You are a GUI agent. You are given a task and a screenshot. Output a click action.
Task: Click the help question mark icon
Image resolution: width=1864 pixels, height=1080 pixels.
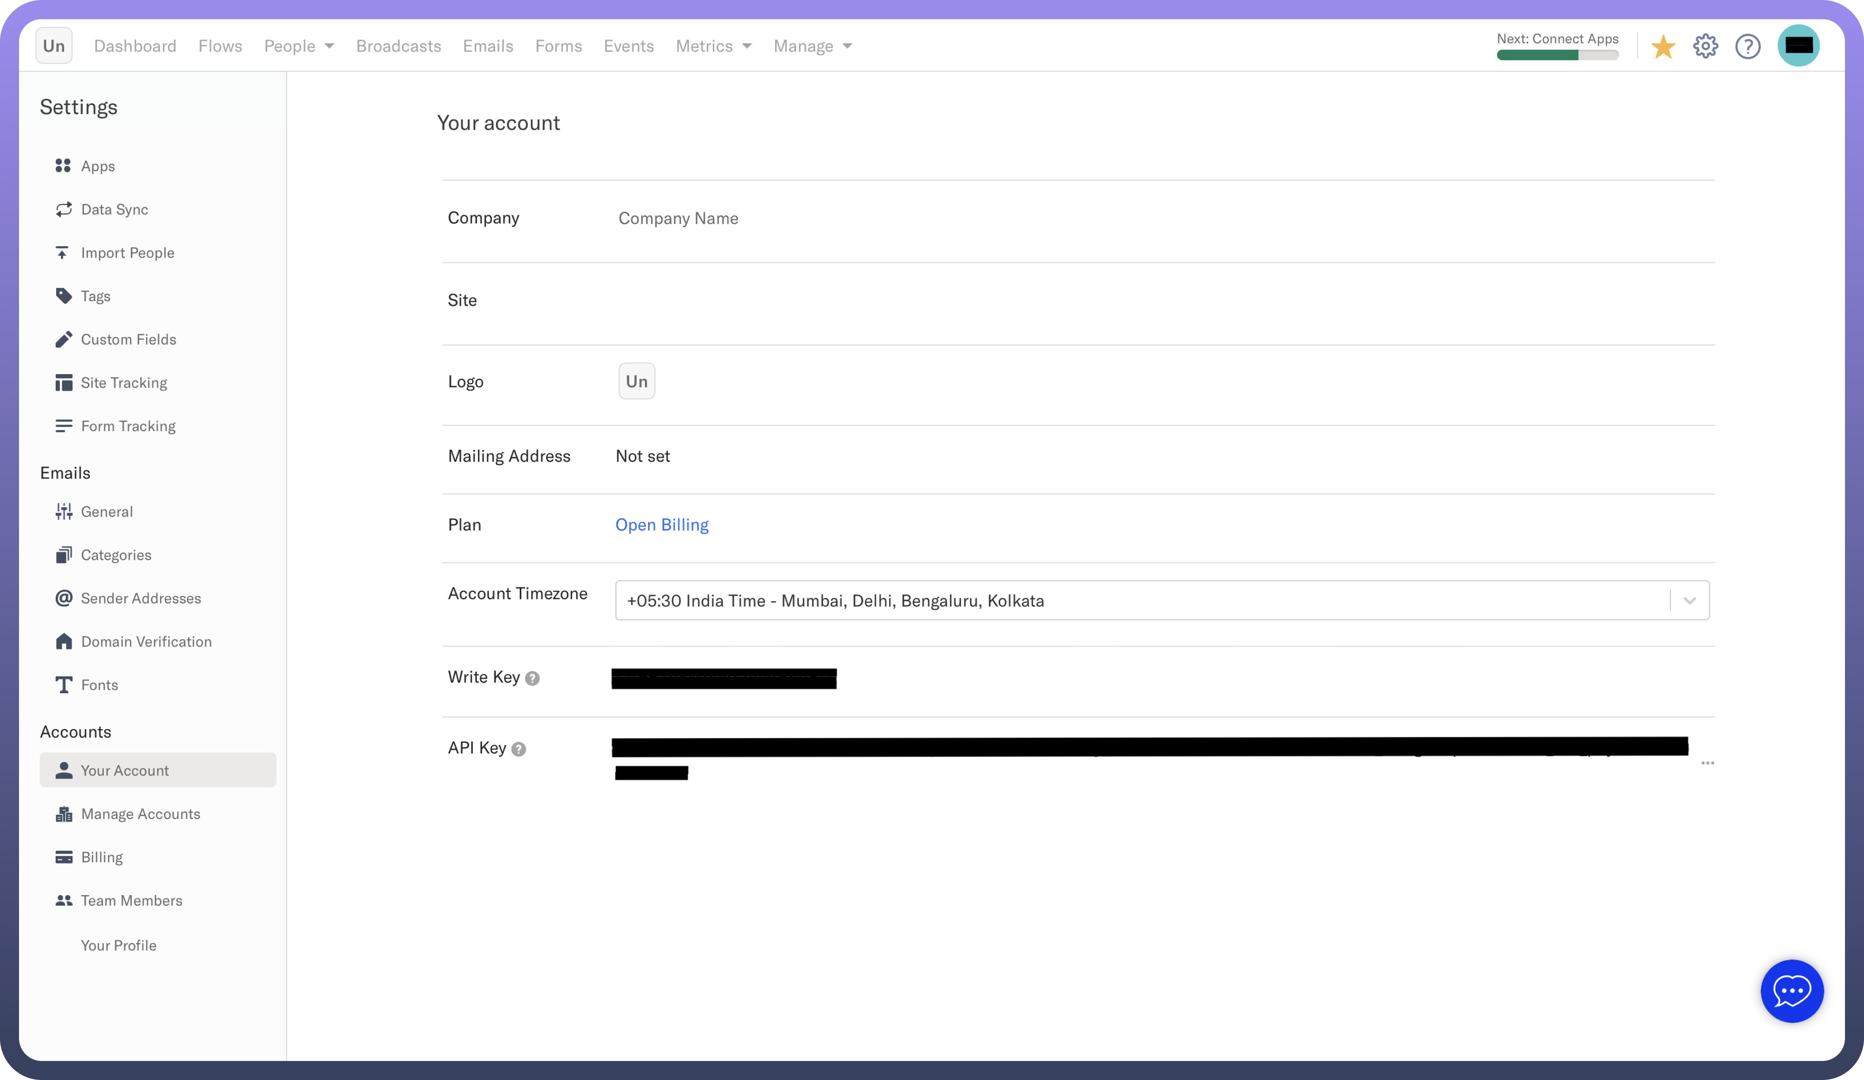pos(1747,47)
